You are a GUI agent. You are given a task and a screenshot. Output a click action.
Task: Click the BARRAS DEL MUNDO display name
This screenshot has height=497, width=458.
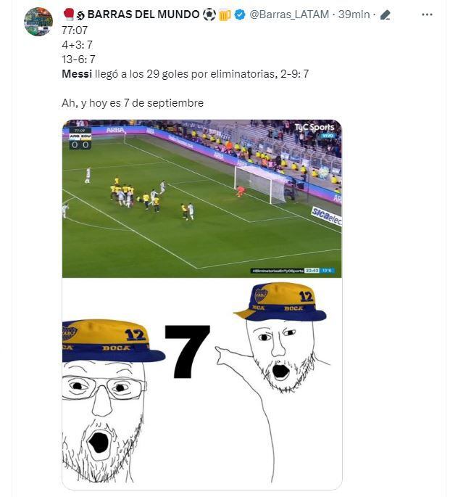[x=143, y=15]
